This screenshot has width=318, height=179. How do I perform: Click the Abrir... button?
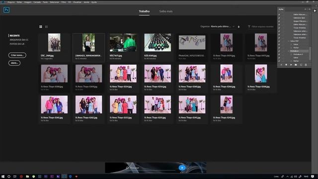click(x=14, y=63)
